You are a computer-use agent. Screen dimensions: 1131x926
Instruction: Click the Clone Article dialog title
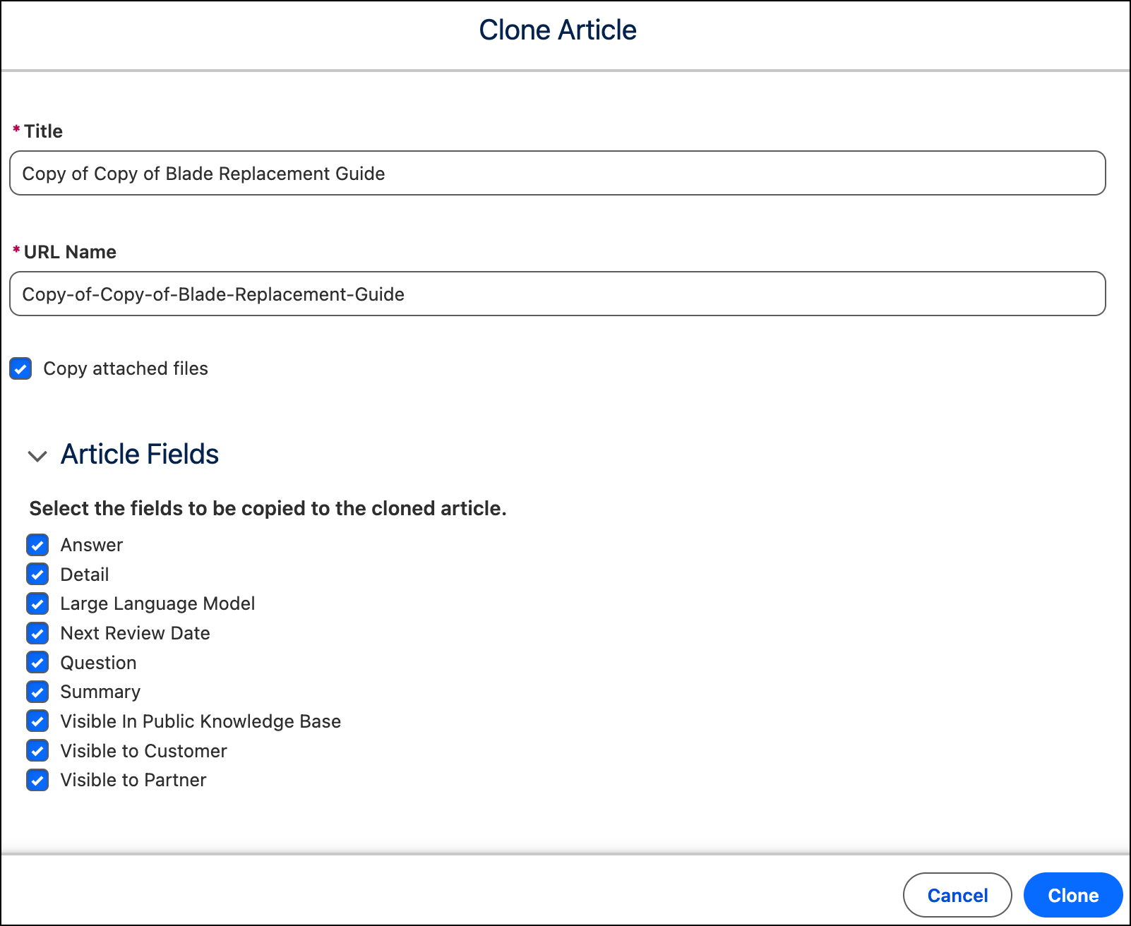point(558,30)
